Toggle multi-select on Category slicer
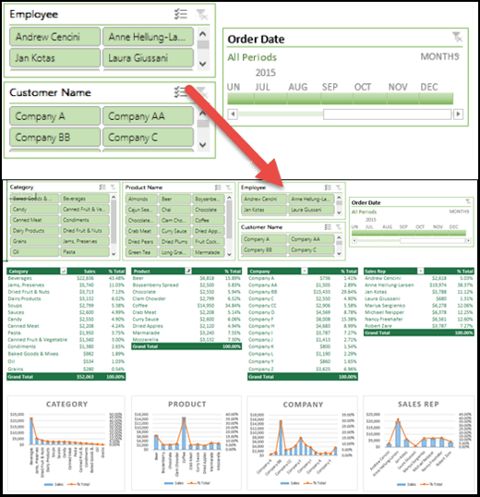 click(102, 187)
